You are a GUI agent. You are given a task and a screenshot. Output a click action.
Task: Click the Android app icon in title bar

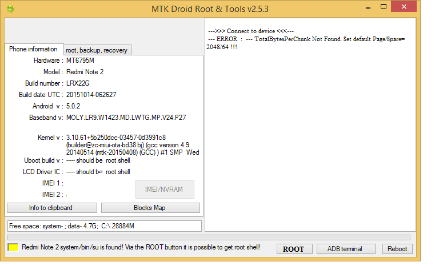tap(10, 9)
